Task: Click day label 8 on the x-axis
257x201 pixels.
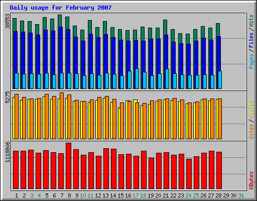Action: point(69,195)
